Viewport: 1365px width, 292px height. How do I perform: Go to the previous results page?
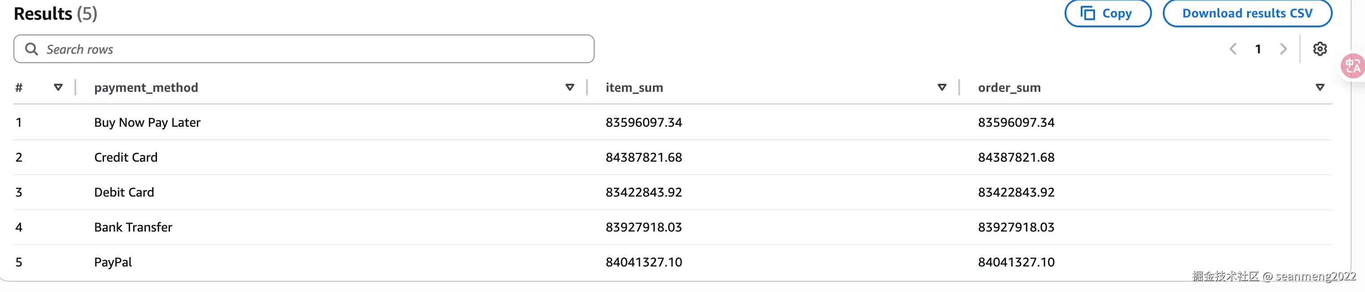coord(1233,49)
